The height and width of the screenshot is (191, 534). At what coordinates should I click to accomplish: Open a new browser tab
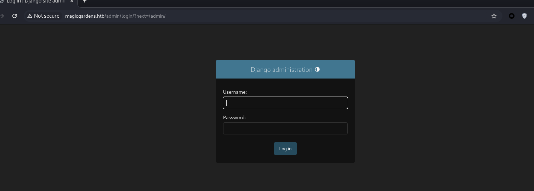85,1
